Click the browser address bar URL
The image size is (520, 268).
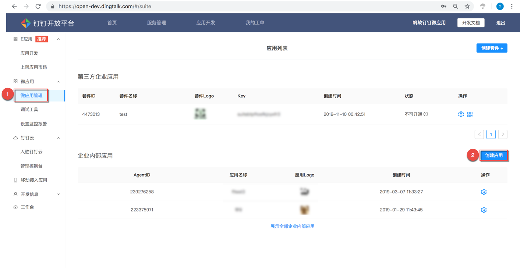105,6
